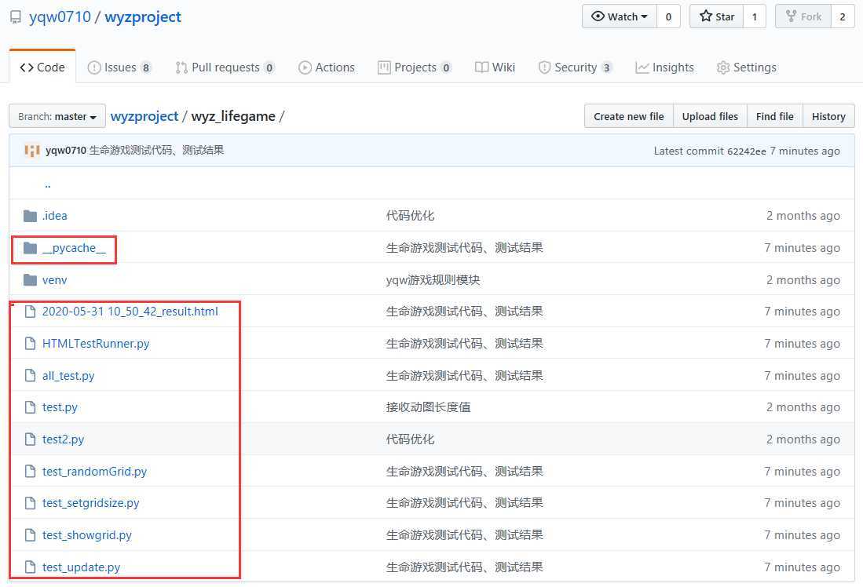Click the commit message on the venv row
Screen dimensions: 863x587
click(x=433, y=280)
